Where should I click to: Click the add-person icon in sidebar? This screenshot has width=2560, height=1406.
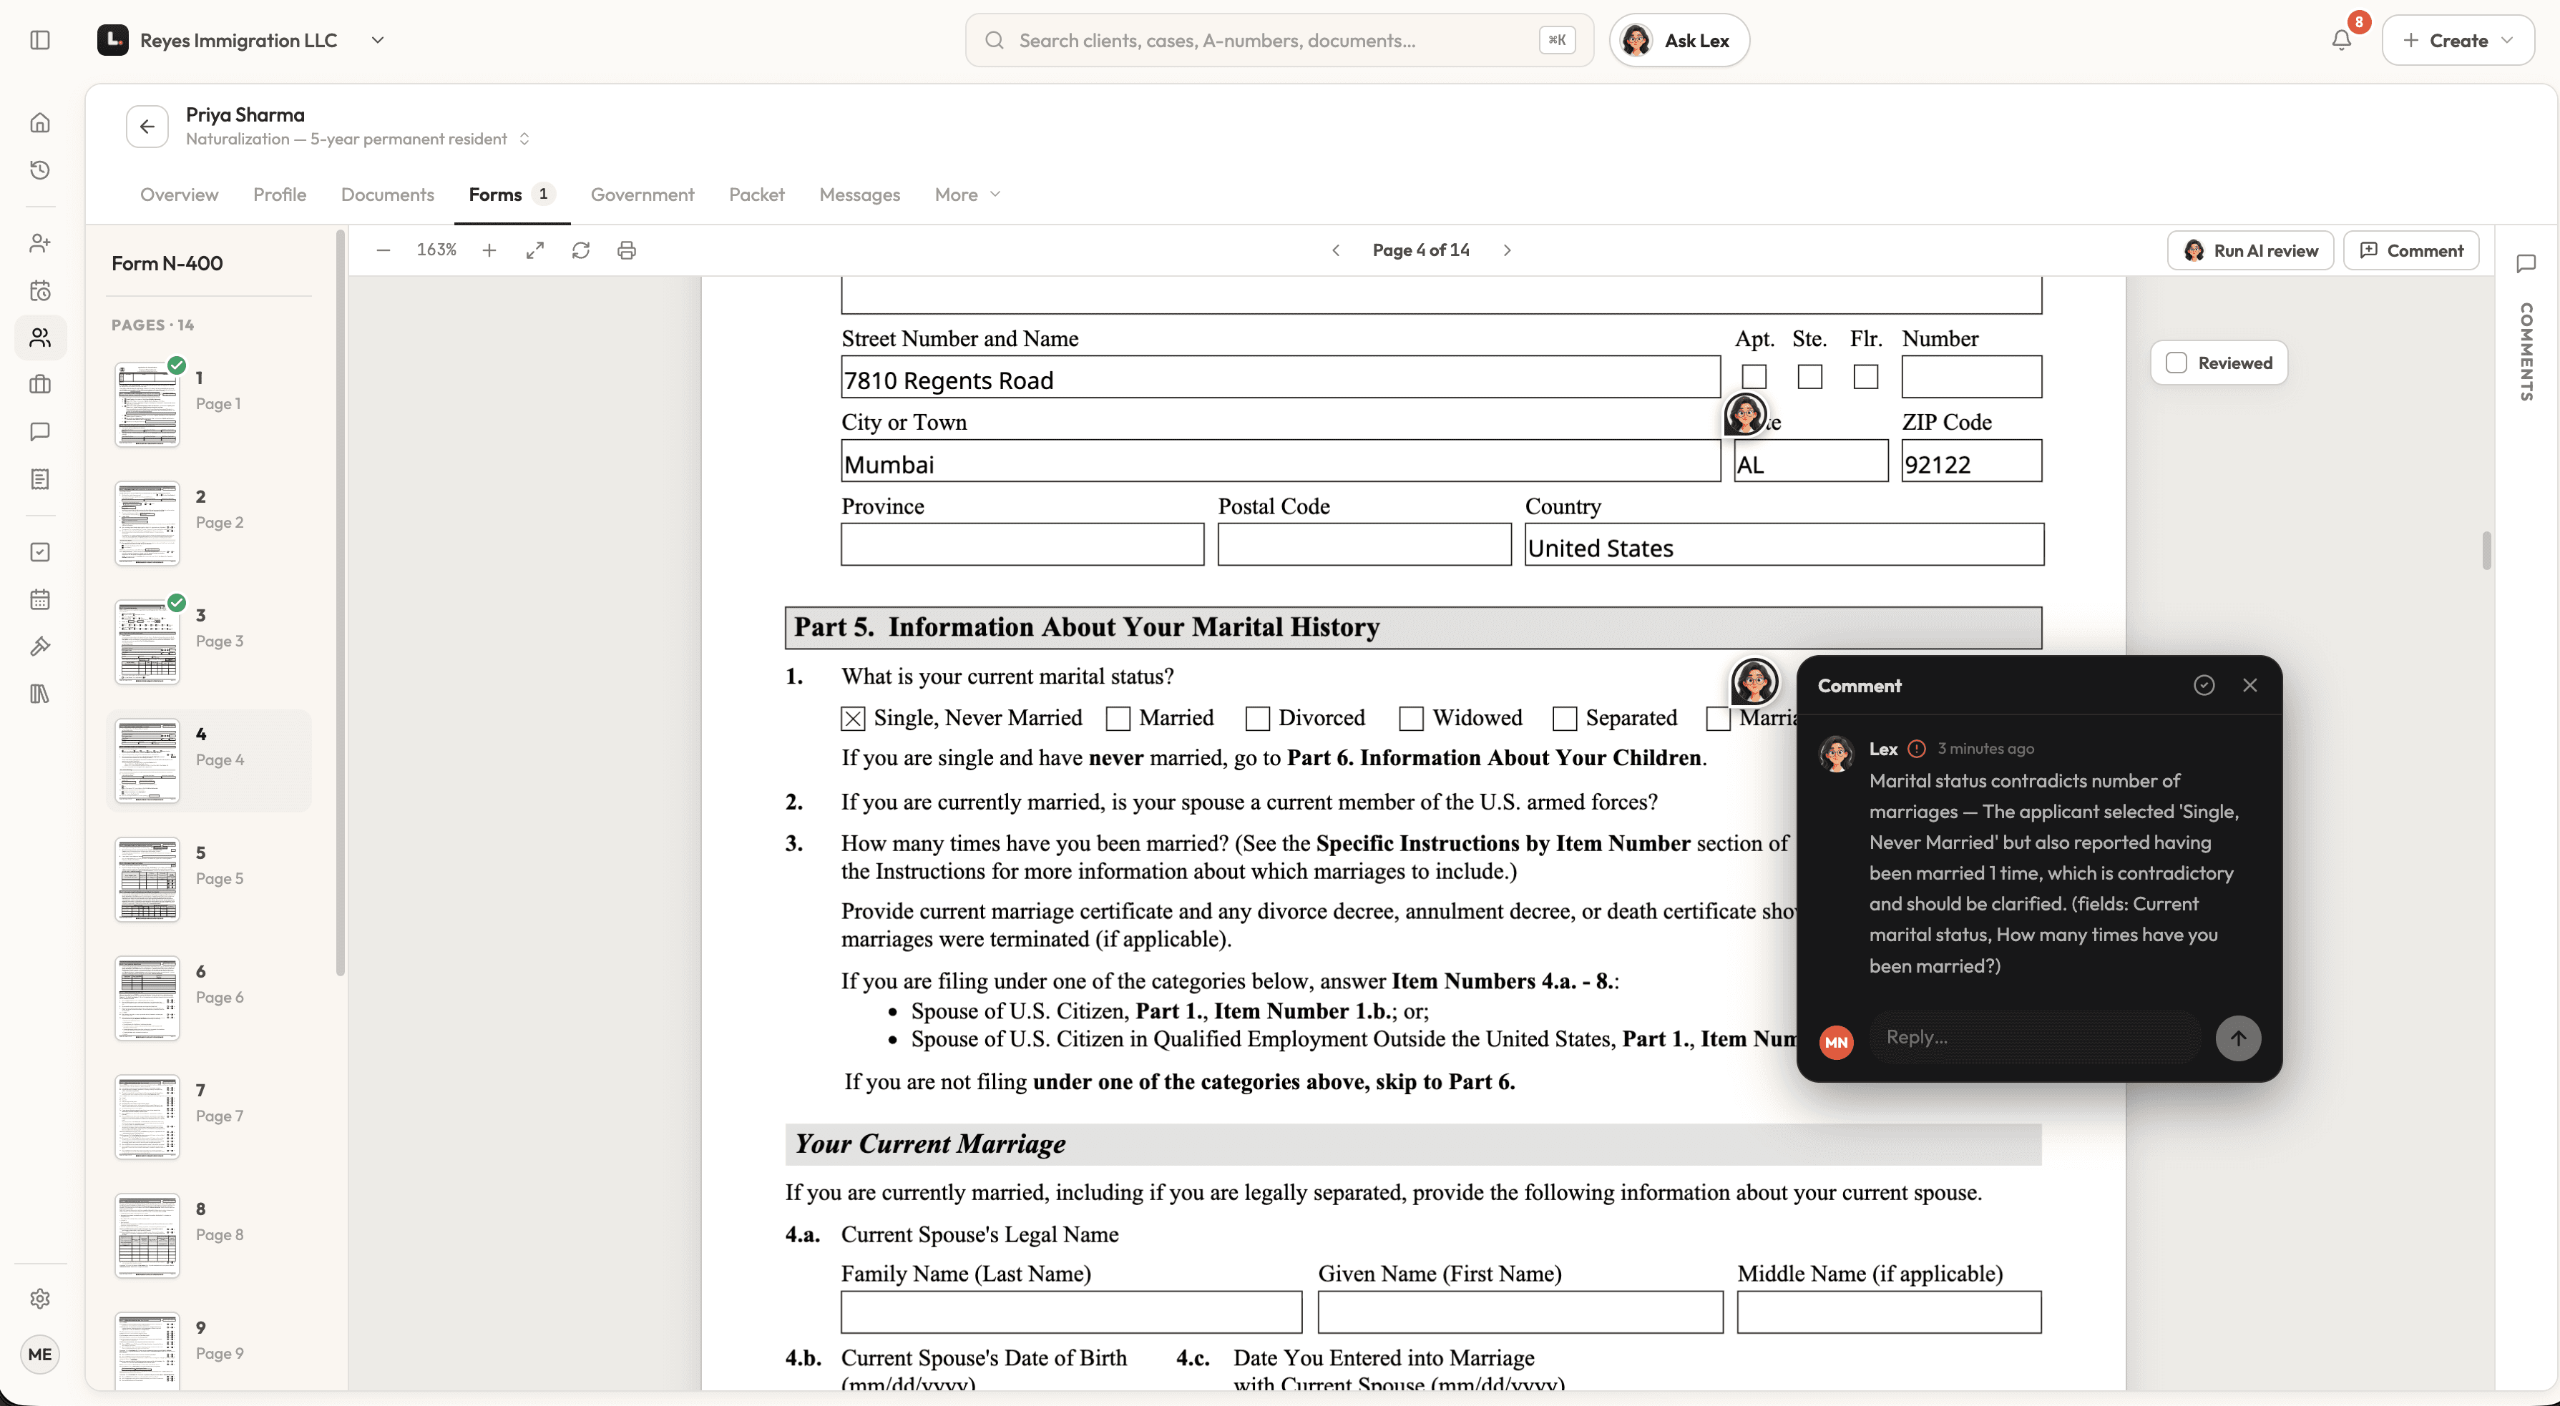[x=40, y=242]
